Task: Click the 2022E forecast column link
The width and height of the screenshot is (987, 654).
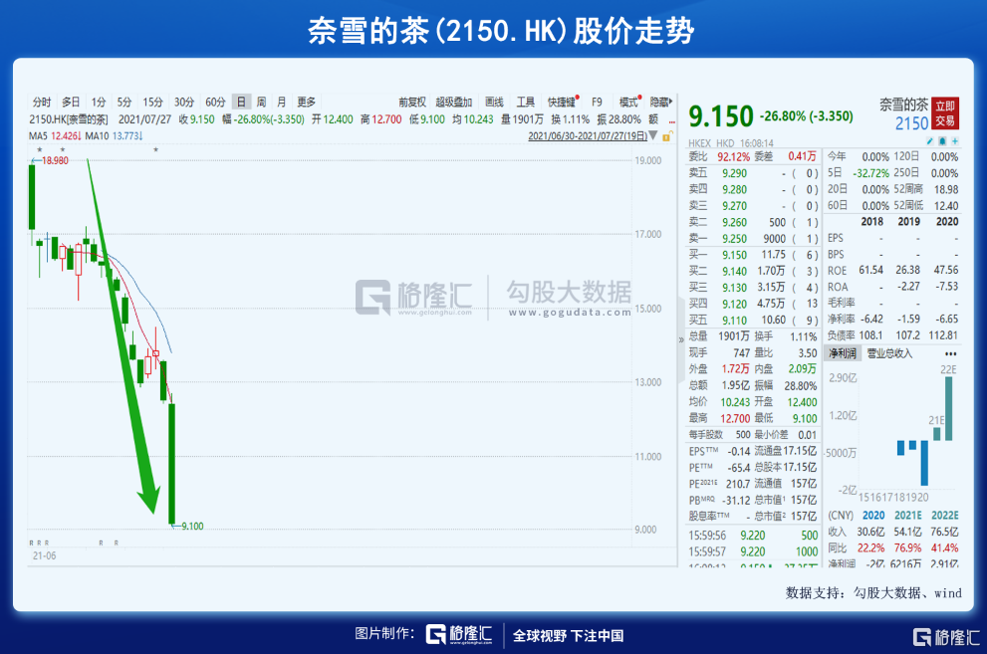Action: point(945,515)
